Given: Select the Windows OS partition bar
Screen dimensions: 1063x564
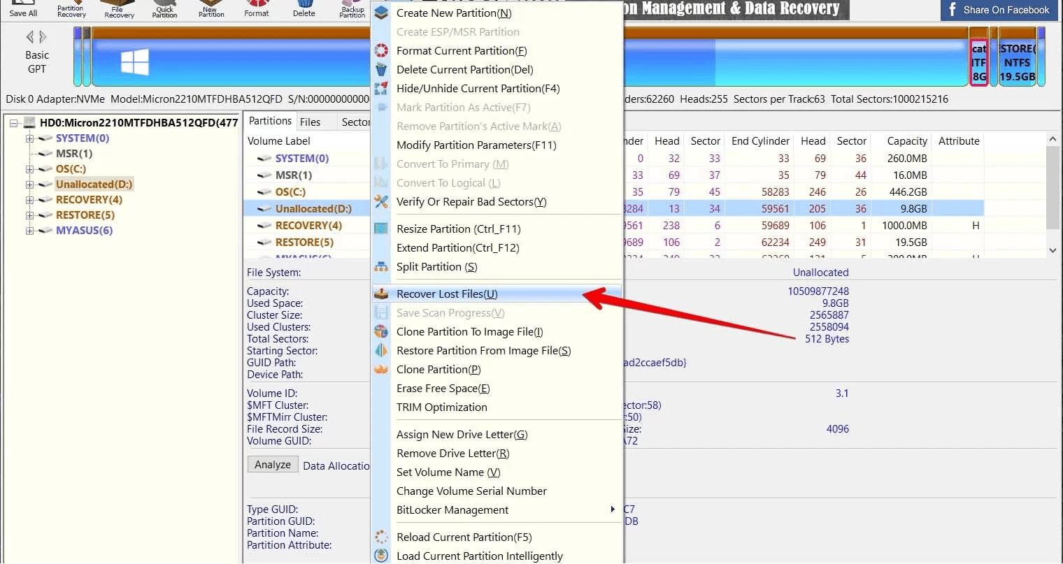Looking at the screenshot, I should [231, 62].
